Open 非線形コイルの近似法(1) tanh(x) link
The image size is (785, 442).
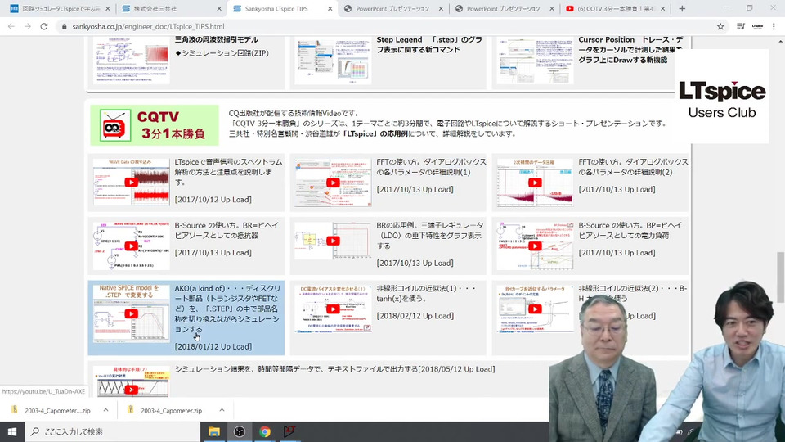coord(426,293)
